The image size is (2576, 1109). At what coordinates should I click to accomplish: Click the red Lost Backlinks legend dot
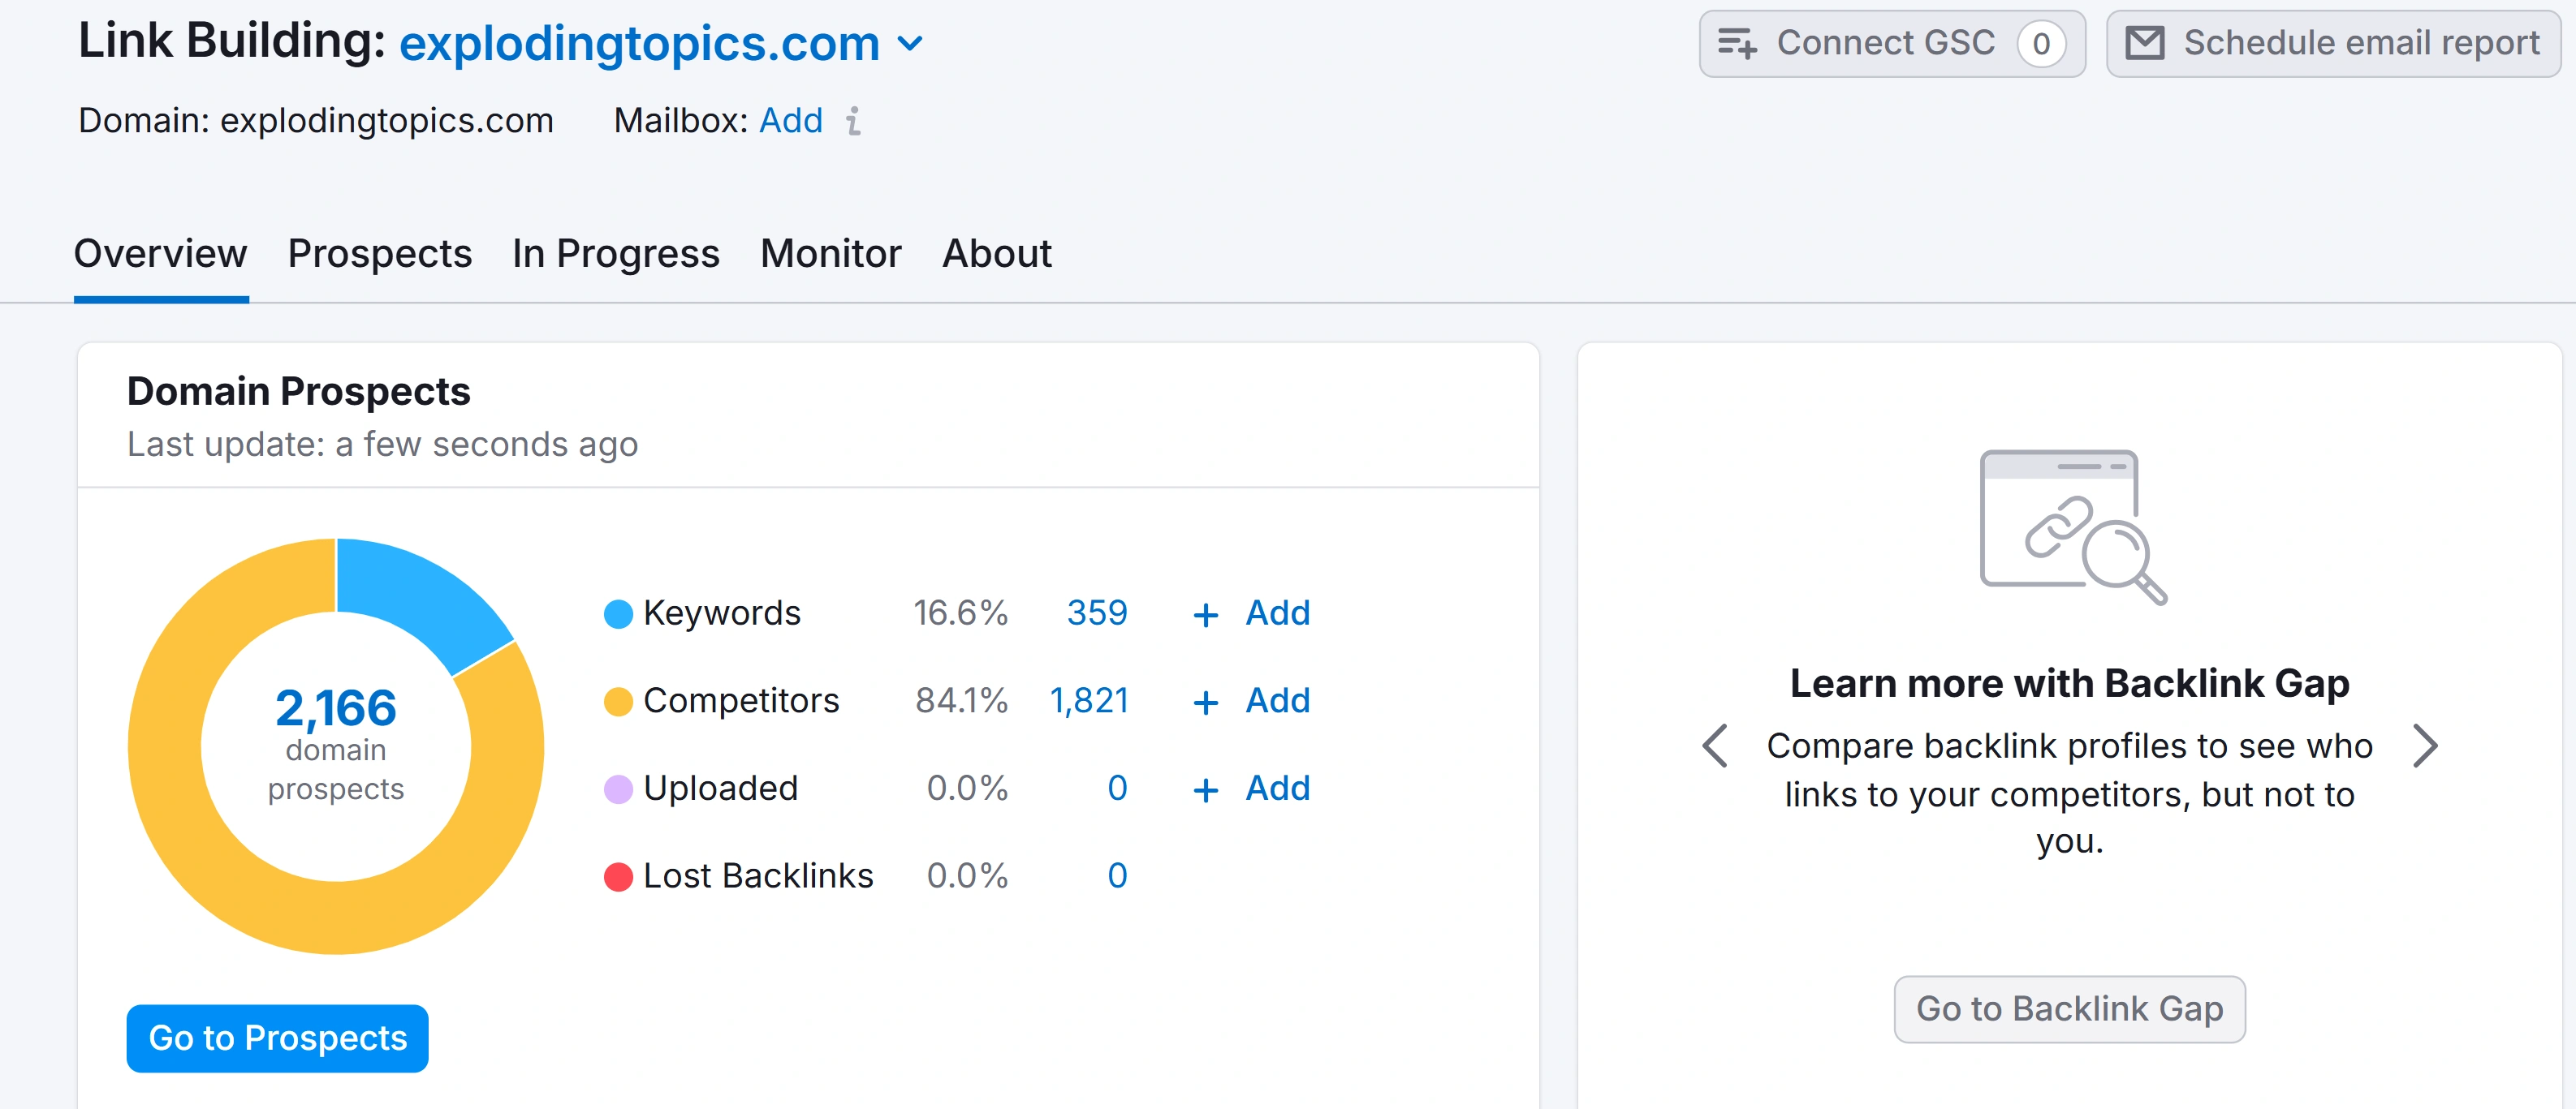coord(618,876)
